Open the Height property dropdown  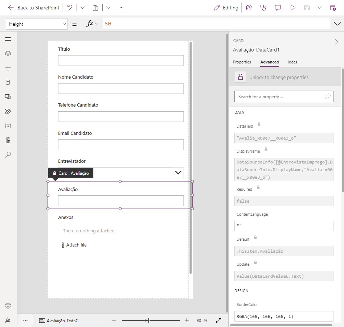click(x=37, y=24)
